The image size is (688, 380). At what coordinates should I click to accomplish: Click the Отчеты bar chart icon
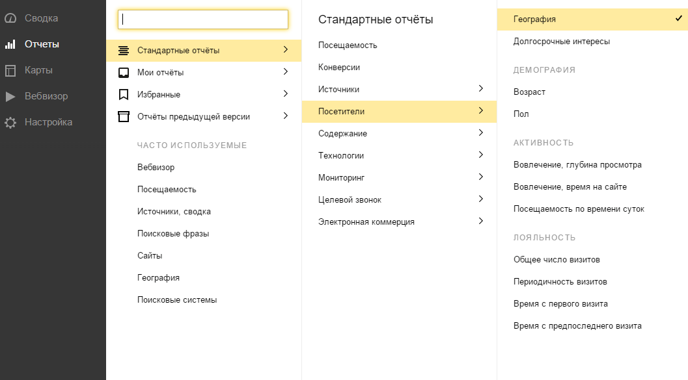tap(10, 44)
